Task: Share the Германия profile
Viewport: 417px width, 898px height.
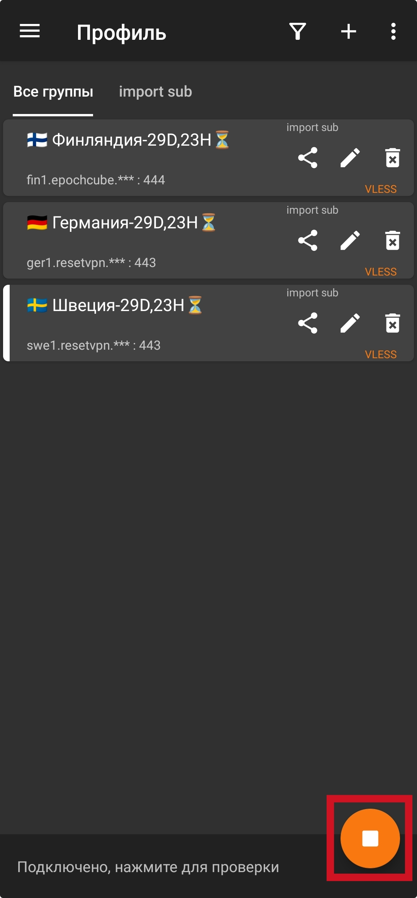Action: (x=308, y=240)
